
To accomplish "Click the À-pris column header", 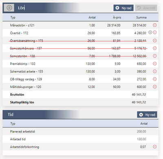I will coord(117,18).
